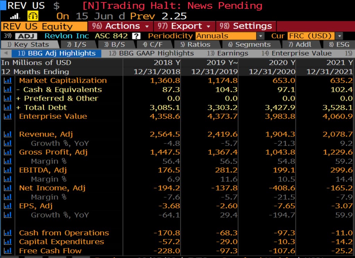Screen dimensions: 355x258
Task: Click the EBITDA, Adj row label
Action: [43, 170]
